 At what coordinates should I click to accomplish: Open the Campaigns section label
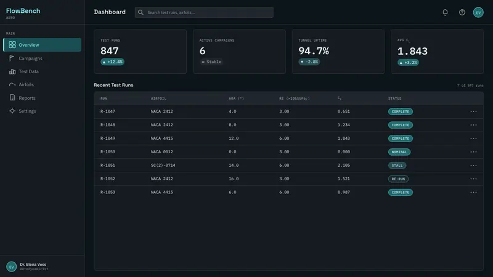30,58
